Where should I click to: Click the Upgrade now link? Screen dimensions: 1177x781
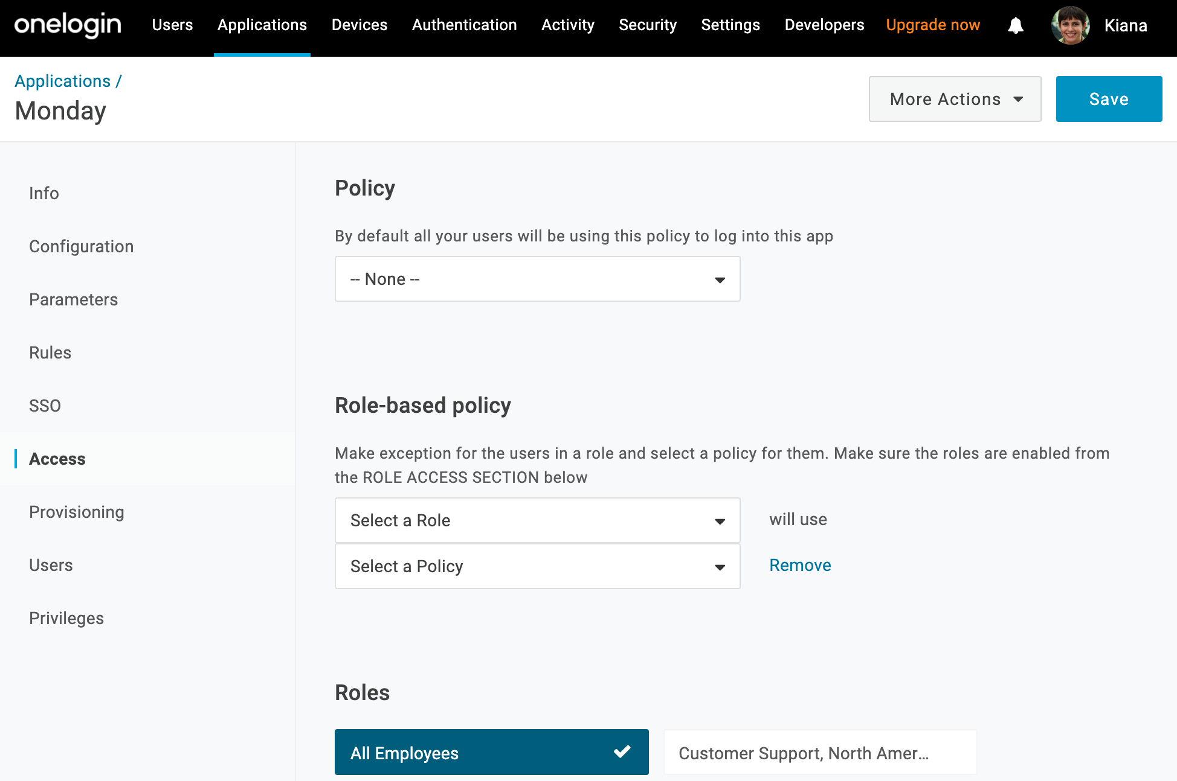(933, 25)
